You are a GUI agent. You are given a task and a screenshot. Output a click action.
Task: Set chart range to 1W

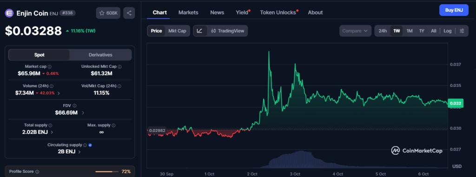click(397, 31)
